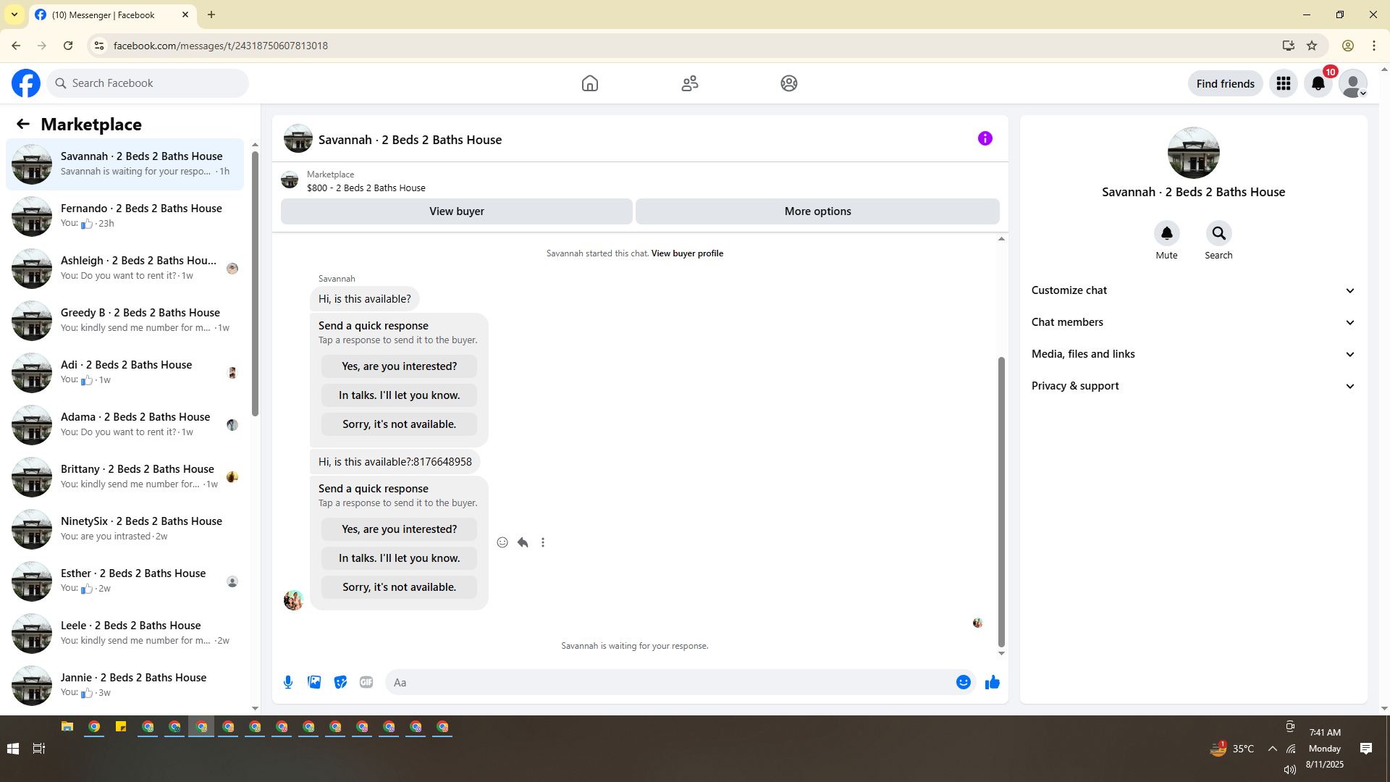Open Windows Start menu
This screenshot has width=1390, height=782.
click(x=13, y=748)
